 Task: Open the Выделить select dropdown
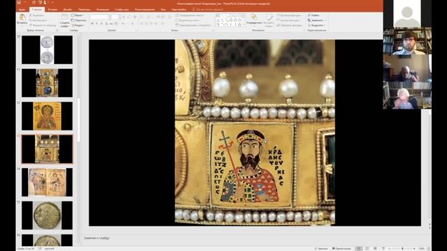[x=316, y=25]
